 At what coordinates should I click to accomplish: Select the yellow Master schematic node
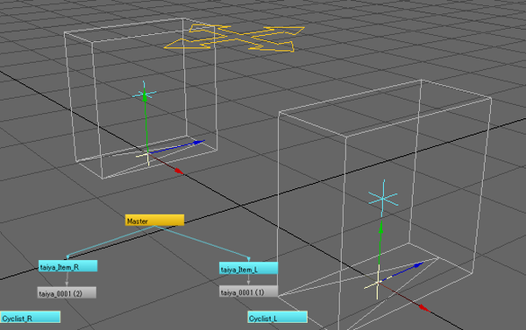pyautogui.click(x=154, y=221)
